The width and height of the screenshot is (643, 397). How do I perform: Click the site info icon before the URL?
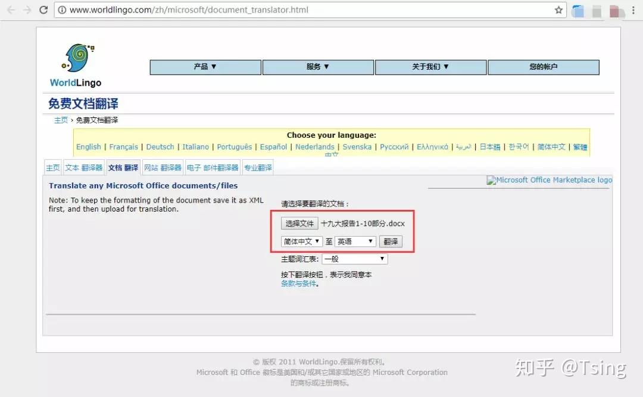click(63, 10)
